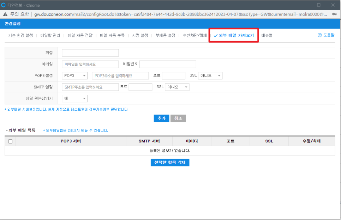The height and width of the screenshot is (220, 341).
Task: Switch to 기본 환경 설정 tab
Action: point(20,35)
